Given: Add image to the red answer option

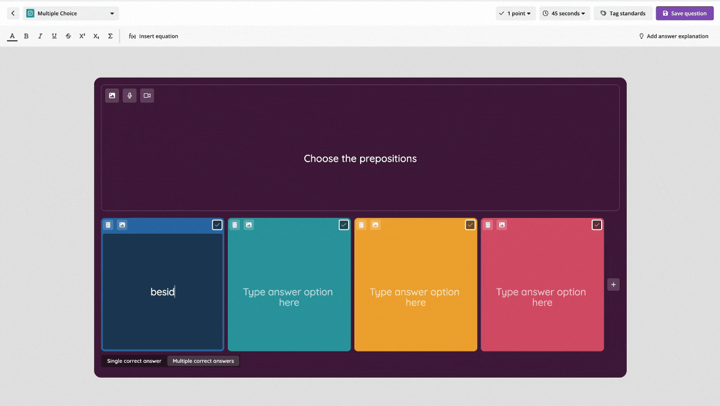Looking at the screenshot, I should pyautogui.click(x=502, y=225).
